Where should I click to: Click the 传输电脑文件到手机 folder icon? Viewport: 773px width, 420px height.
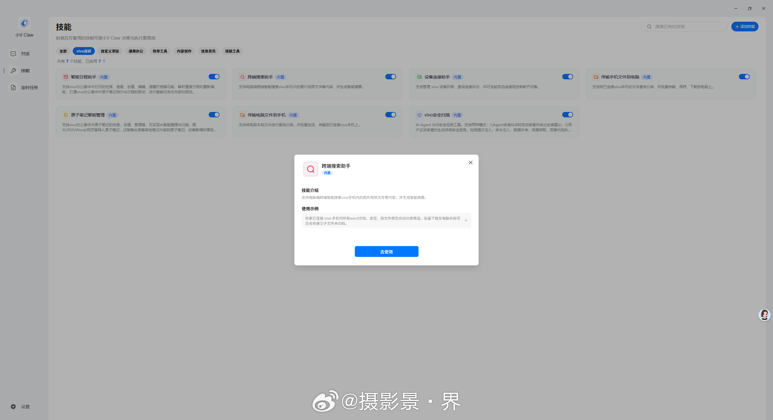click(242, 115)
